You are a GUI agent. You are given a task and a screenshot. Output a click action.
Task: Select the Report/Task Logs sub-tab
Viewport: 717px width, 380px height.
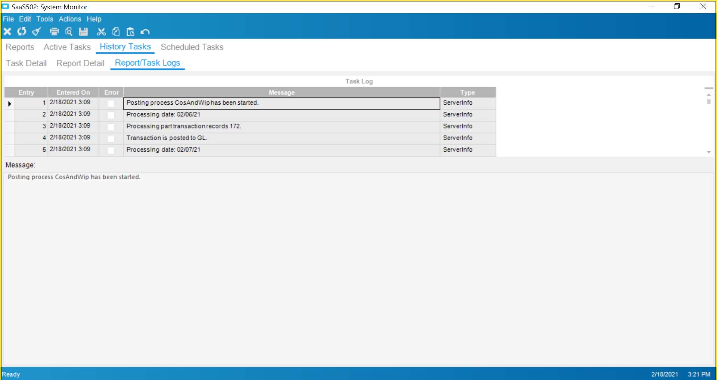click(x=148, y=63)
